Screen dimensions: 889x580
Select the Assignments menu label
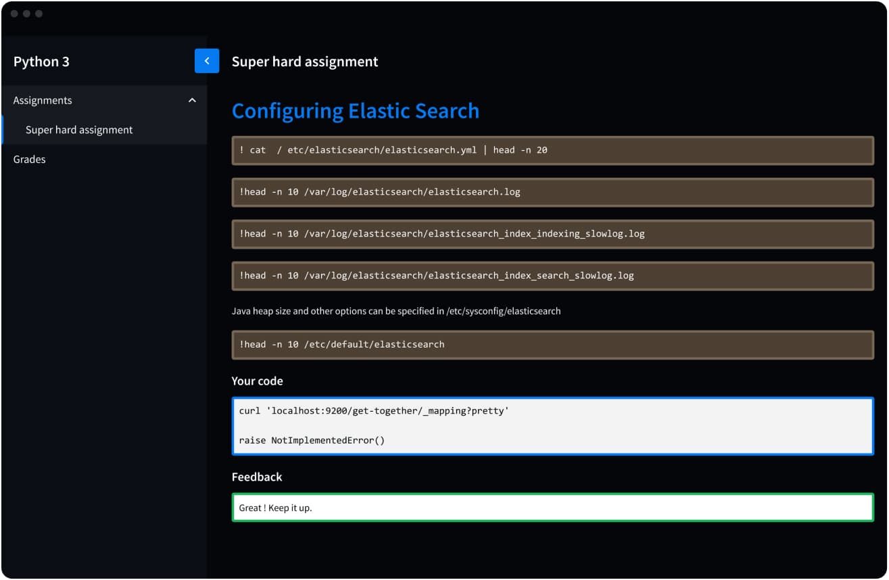pos(43,100)
